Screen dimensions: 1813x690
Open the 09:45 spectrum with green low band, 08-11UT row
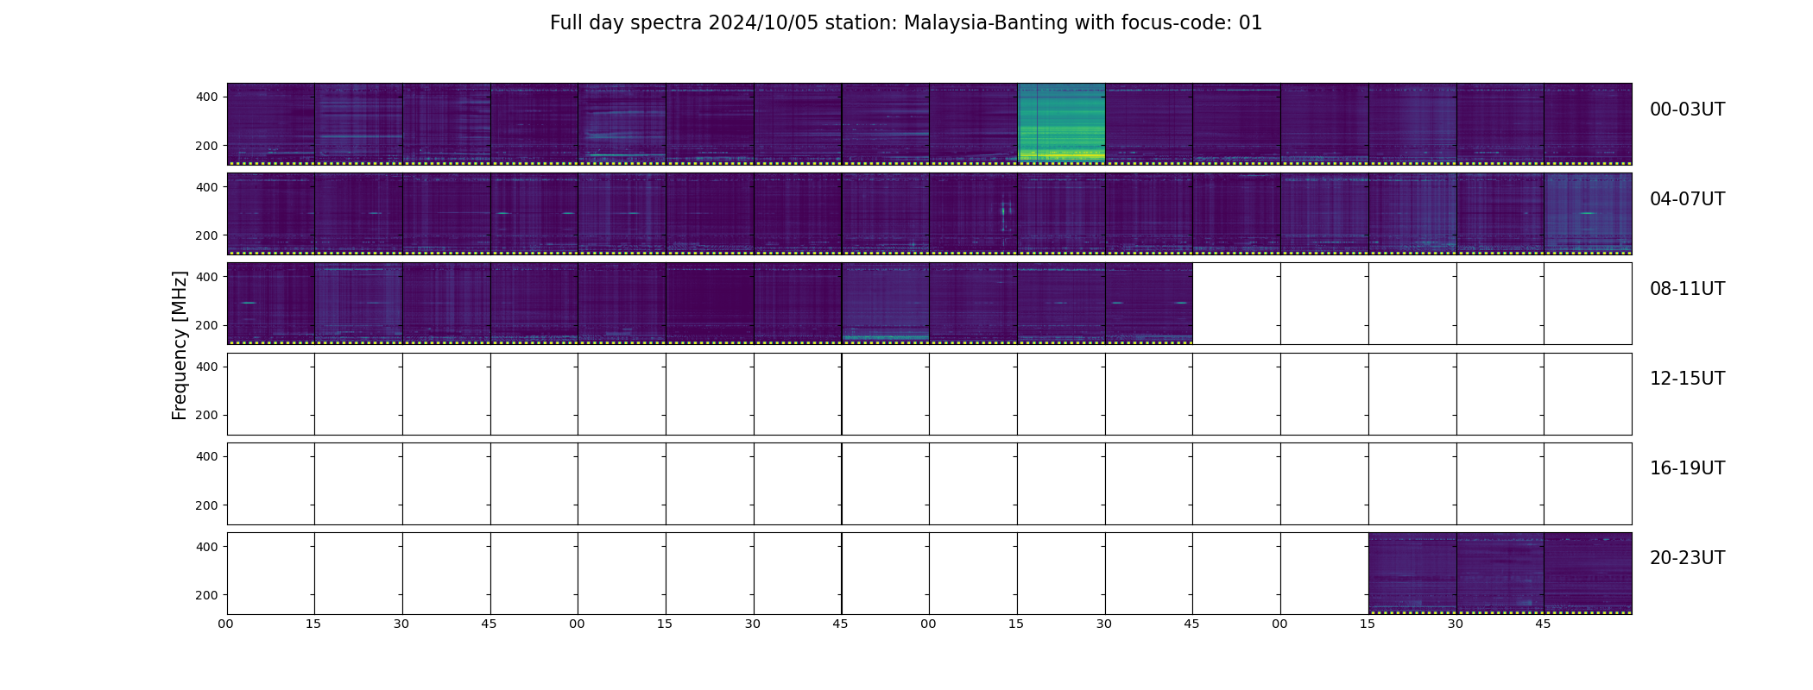tap(886, 304)
